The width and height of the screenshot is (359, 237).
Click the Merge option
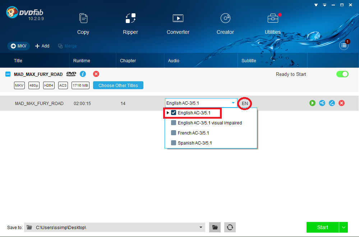(x=67, y=46)
